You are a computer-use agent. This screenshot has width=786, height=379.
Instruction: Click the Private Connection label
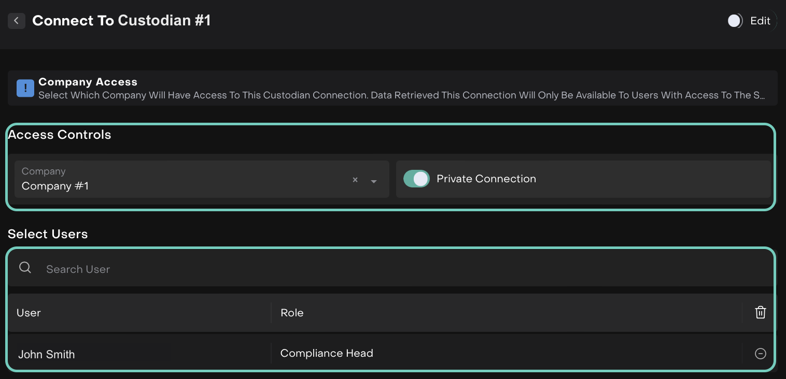click(486, 179)
